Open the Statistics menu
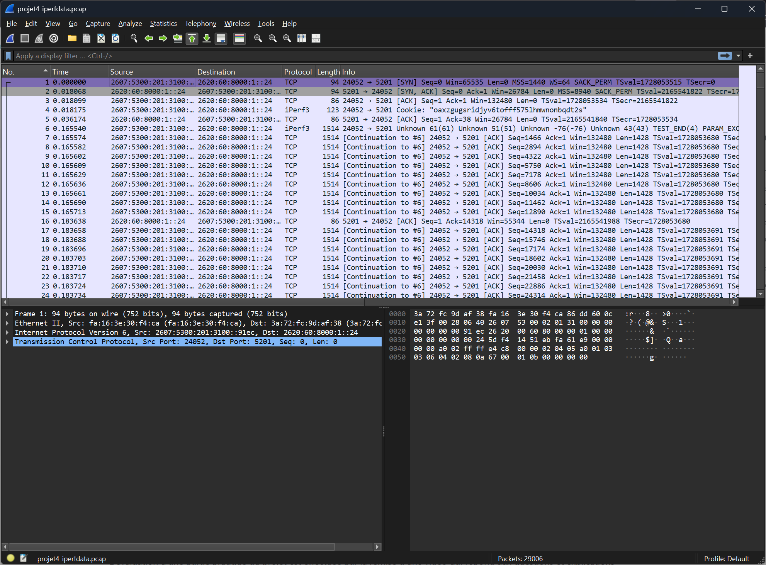This screenshot has height=565, width=766. pyautogui.click(x=163, y=24)
